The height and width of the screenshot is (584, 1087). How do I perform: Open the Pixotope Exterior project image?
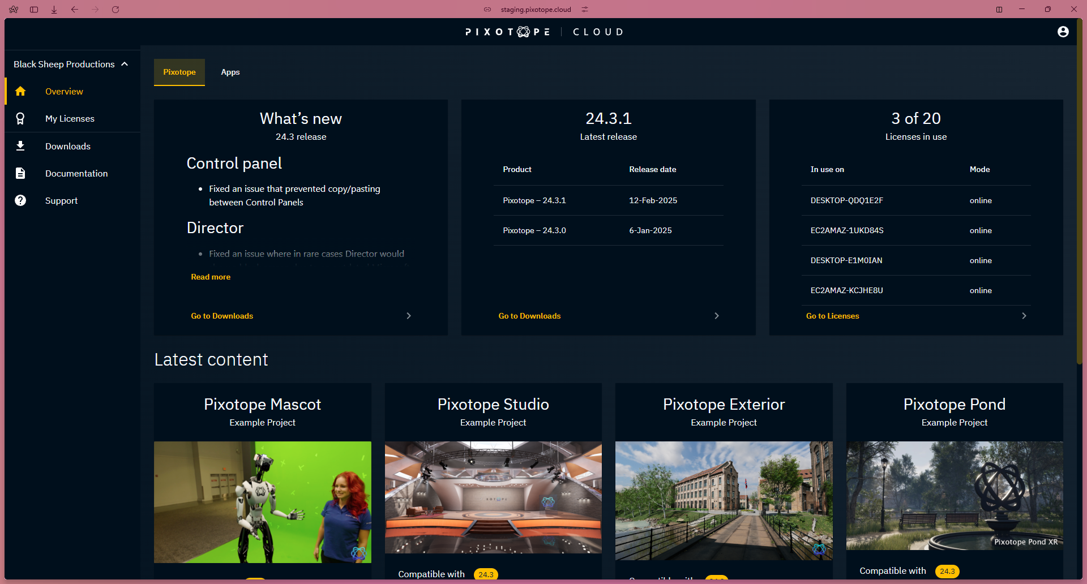724,501
